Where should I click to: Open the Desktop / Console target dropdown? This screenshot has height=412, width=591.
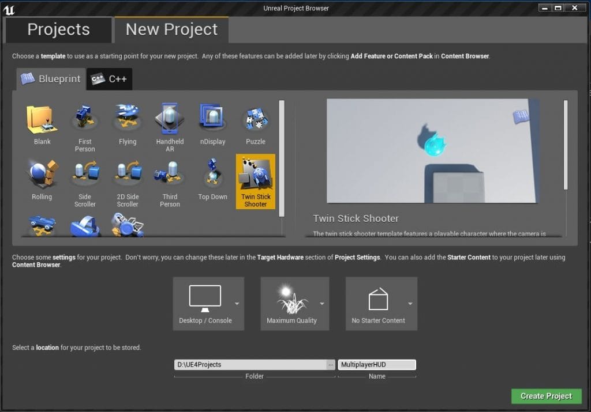pyautogui.click(x=237, y=304)
